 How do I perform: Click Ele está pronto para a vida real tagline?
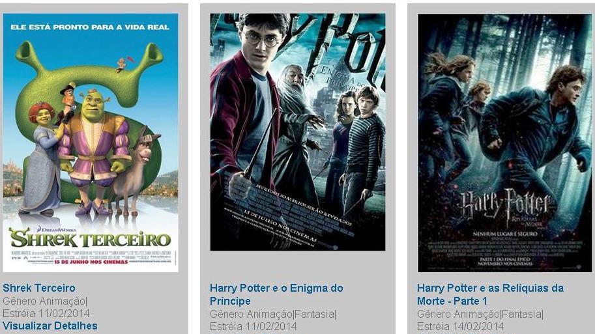90,27
